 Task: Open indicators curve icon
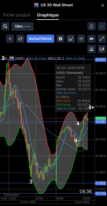coord(71,39)
